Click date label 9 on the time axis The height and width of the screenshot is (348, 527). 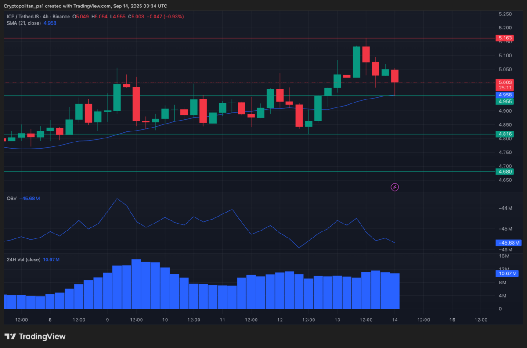tap(108, 320)
